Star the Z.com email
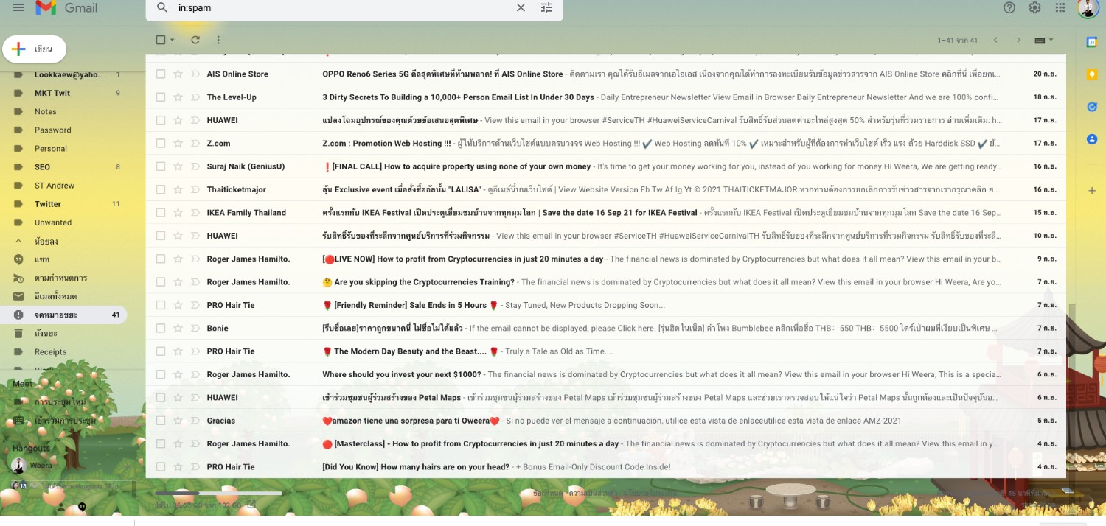Viewport: 1106px width, 526px height. pyautogui.click(x=178, y=144)
